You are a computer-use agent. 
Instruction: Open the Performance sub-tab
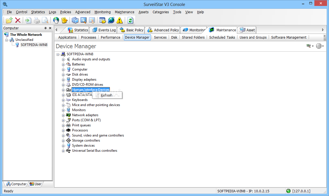coord(110,38)
